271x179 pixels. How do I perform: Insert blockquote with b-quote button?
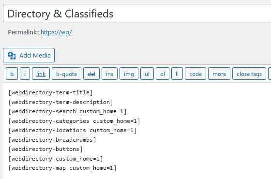pyautogui.click(x=67, y=74)
